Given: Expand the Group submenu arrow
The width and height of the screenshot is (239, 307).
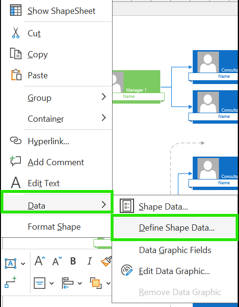Looking at the screenshot, I should tap(104, 97).
